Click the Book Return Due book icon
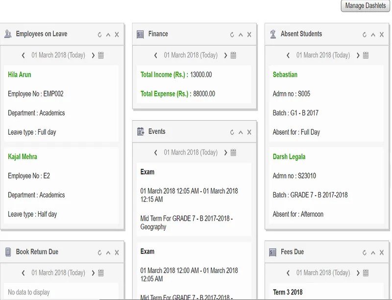Image resolution: width=392 pixels, height=300 pixels. point(8,252)
